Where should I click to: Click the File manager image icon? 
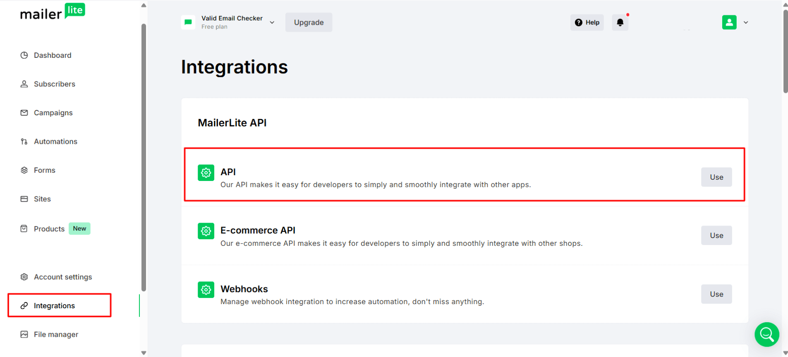pyautogui.click(x=24, y=334)
